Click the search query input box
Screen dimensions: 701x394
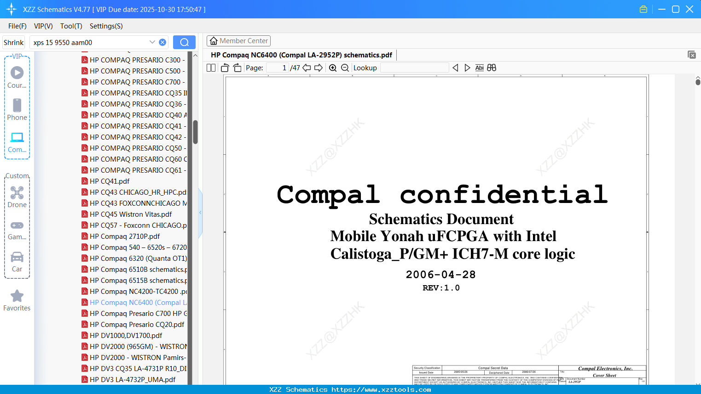click(x=90, y=42)
